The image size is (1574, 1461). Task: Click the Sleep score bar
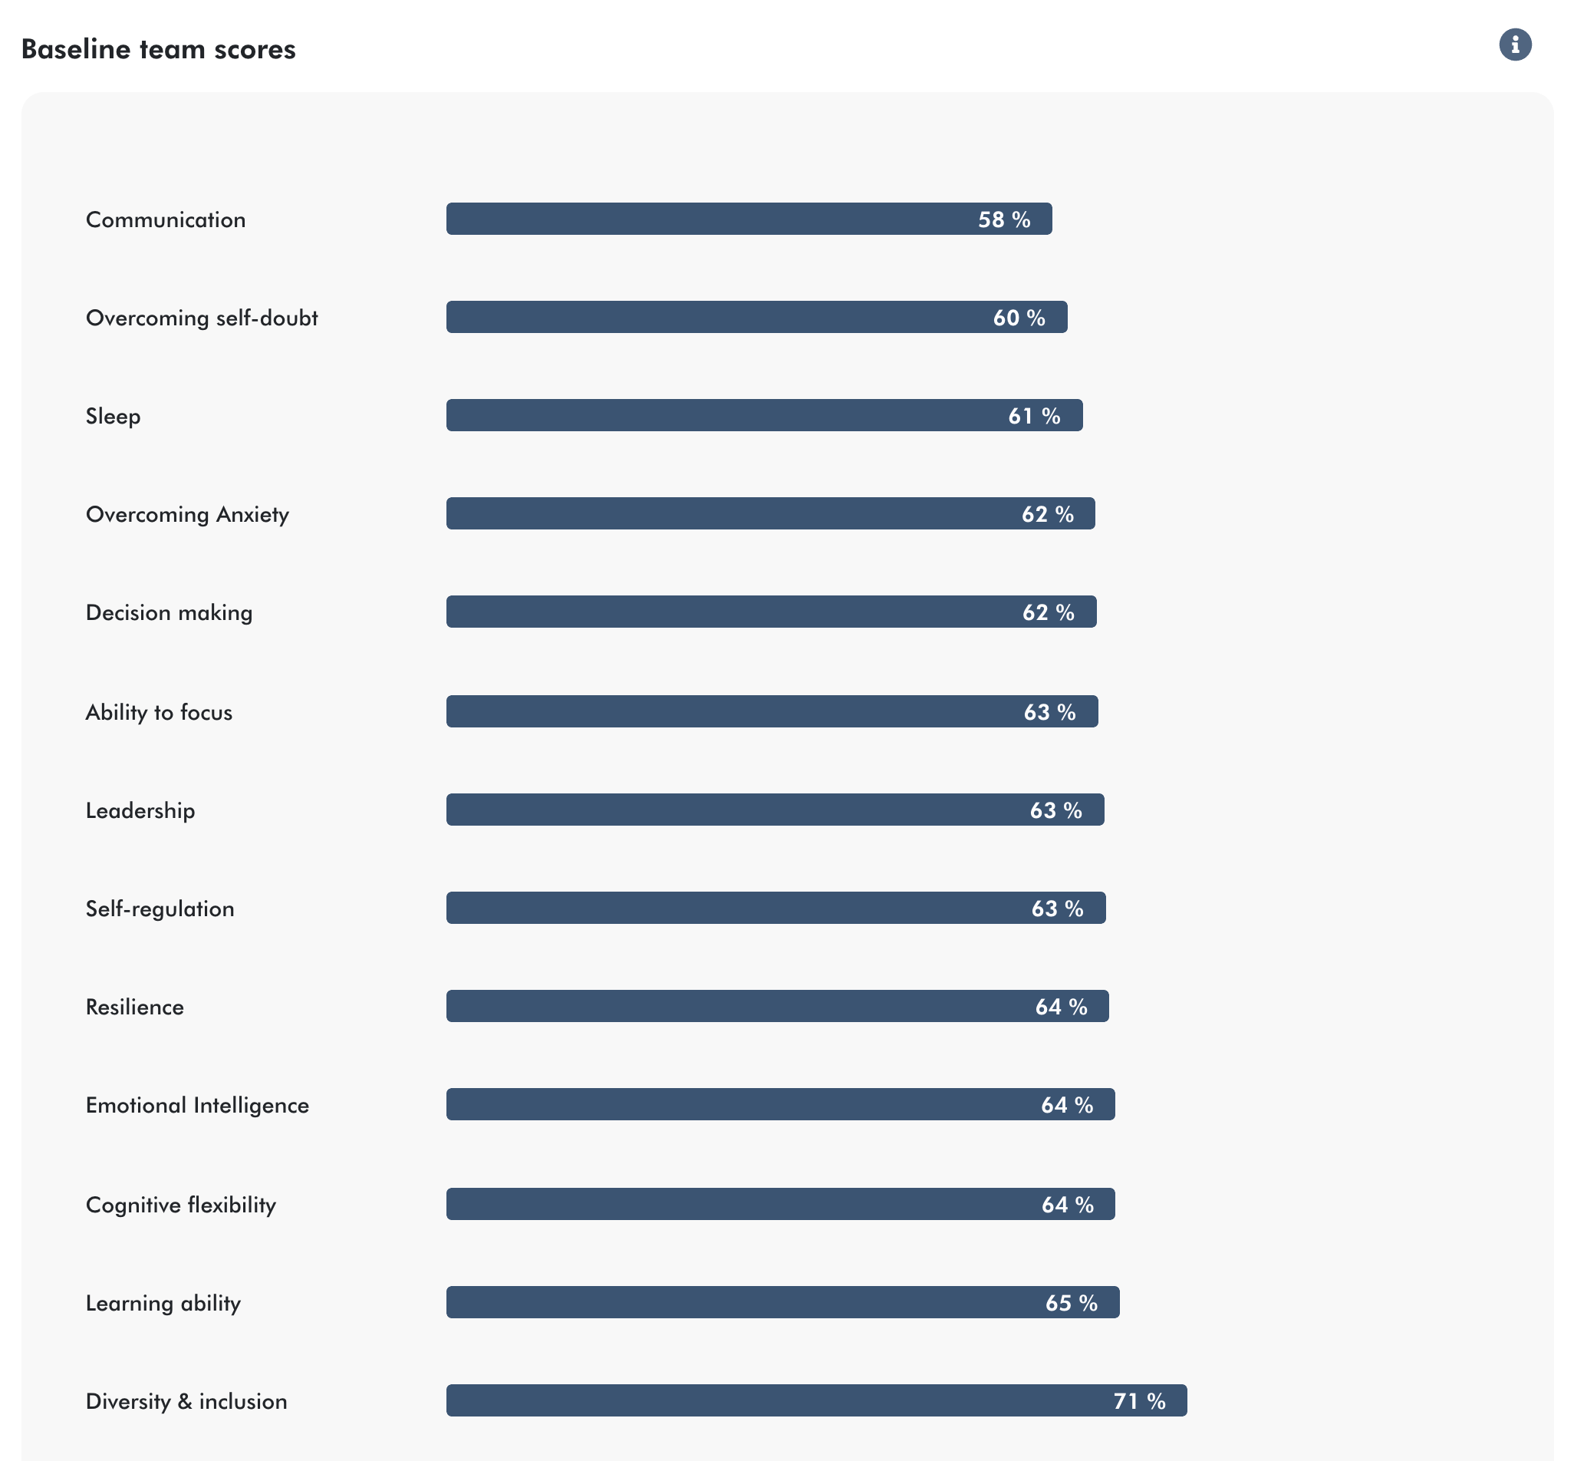point(764,415)
